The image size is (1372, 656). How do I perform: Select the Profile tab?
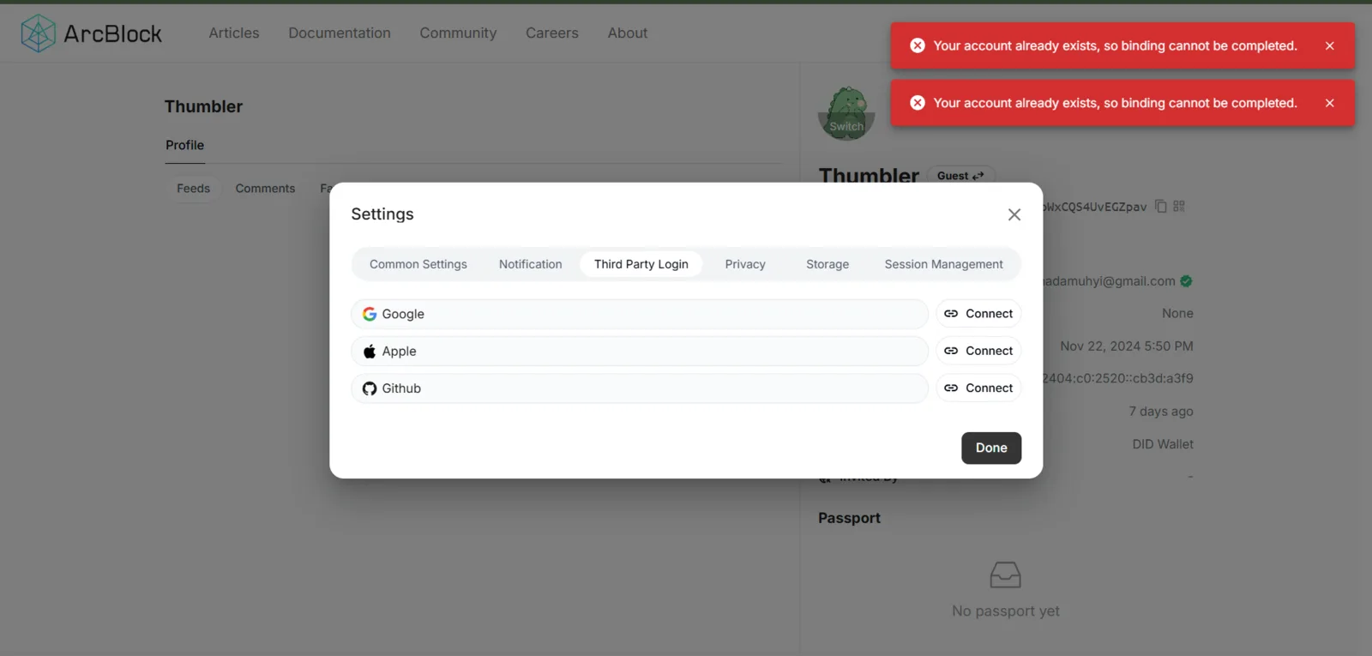185,145
